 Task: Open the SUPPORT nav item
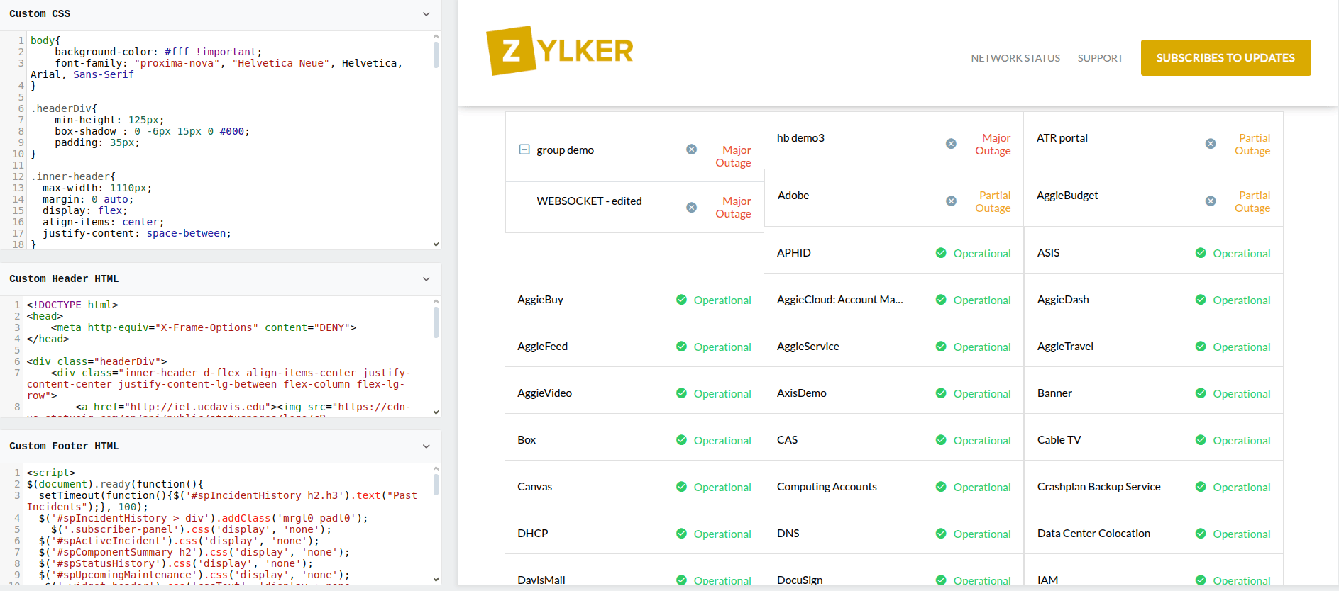[x=1101, y=58]
